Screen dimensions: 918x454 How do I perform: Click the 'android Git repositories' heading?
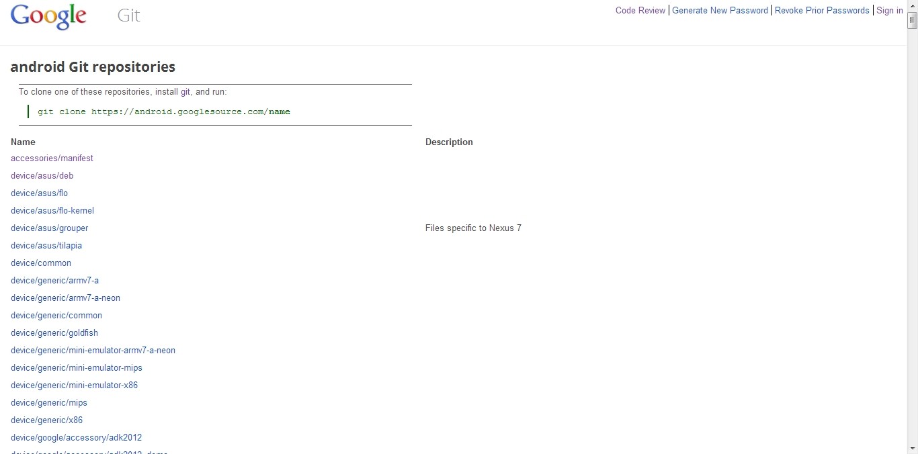pos(93,67)
